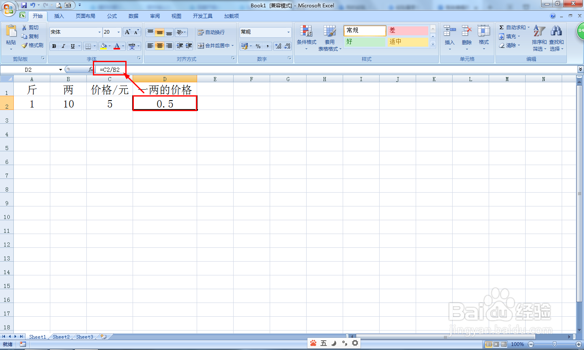
Task: Align text to bottom of cell
Action: 169,32
